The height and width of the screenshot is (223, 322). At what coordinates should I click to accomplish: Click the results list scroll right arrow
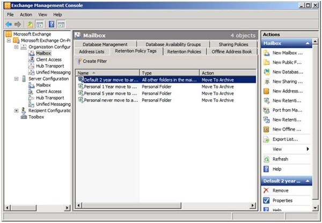253,205
